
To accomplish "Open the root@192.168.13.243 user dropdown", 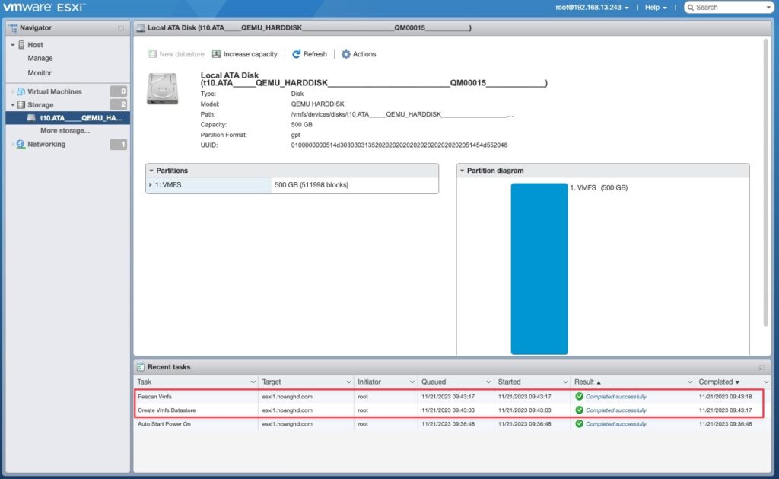I will (x=592, y=8).
